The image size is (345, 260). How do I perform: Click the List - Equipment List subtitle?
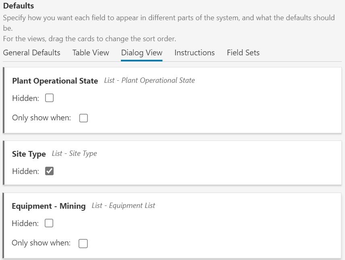pos(123,205)
